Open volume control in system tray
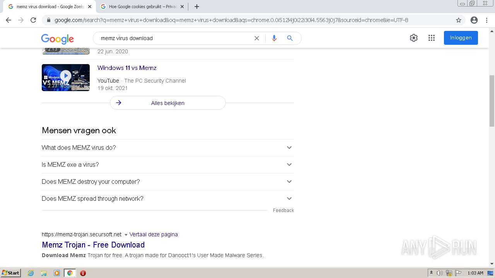 [x=440, y=273]
